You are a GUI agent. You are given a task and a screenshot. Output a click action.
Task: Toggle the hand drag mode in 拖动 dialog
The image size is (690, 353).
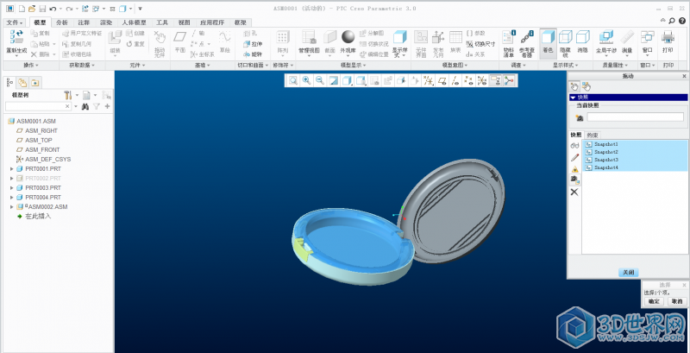click(574, 86)
